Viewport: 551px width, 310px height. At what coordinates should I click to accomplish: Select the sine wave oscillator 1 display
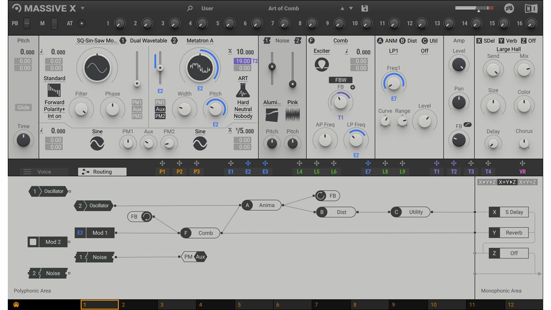tap(97, 67)
